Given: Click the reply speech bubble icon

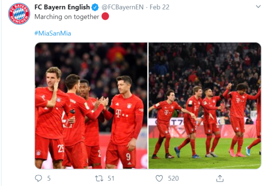Looking at the screenshot, I should click(x=38, y=178).
